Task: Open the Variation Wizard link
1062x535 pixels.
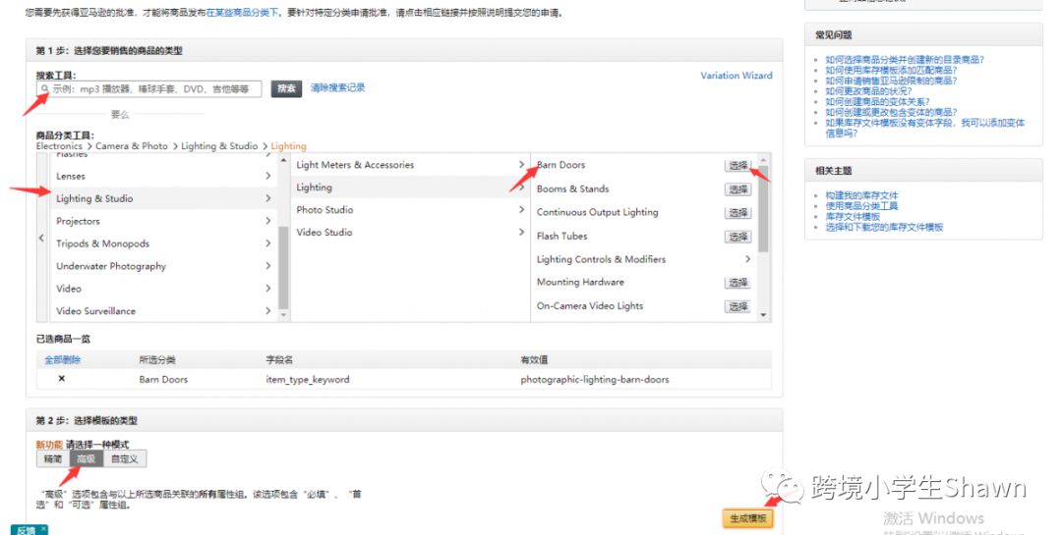Action: [x=737, y=76]
